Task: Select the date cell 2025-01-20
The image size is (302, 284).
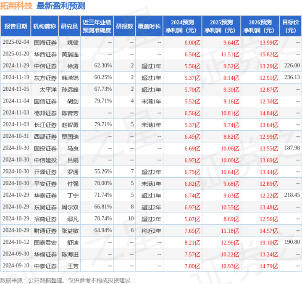Action: [16, 54]
